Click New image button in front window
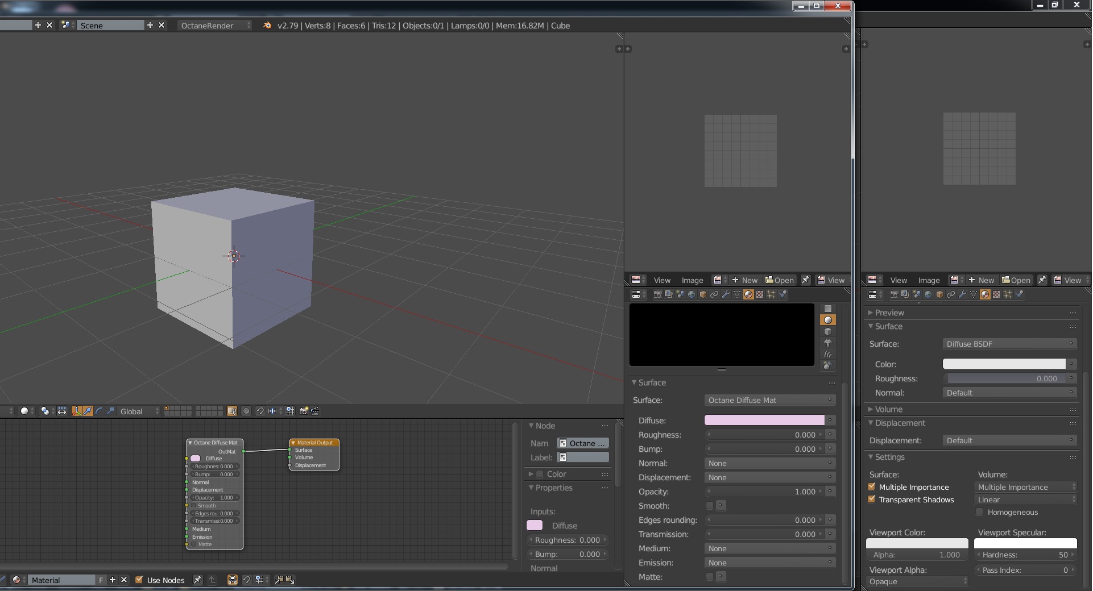The image size is (1093, 591). click(x=745, y=280)
